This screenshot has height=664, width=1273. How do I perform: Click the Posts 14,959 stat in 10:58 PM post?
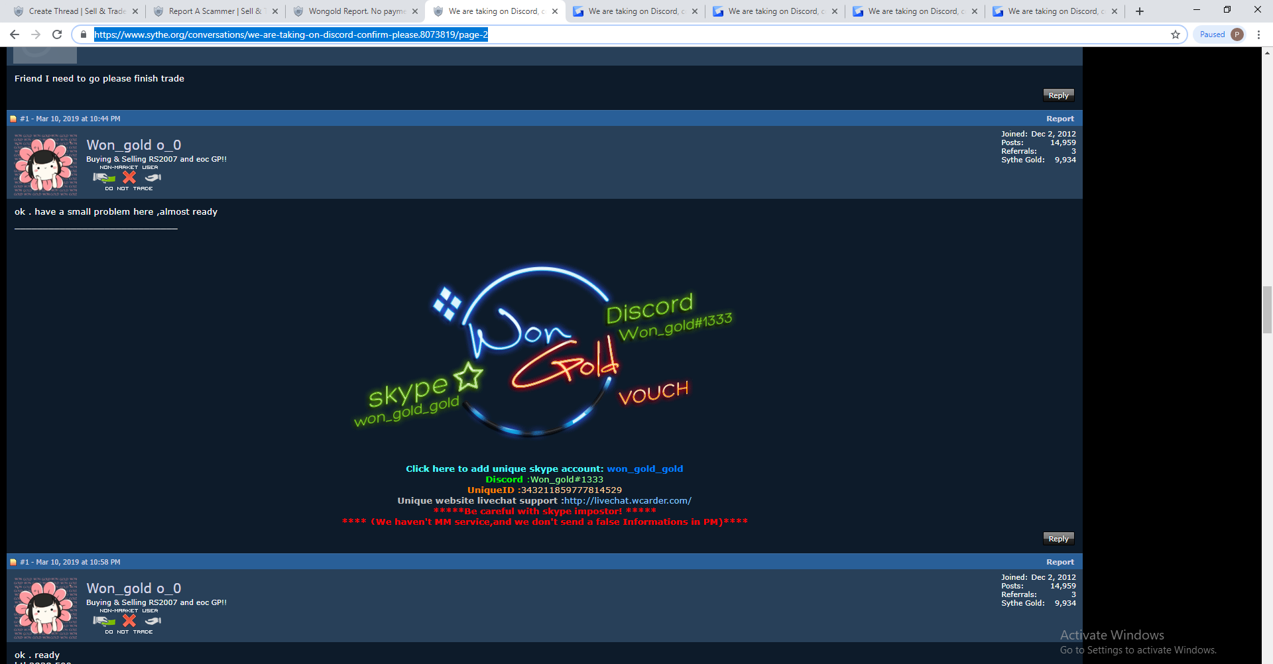(x=1038, y=586)
